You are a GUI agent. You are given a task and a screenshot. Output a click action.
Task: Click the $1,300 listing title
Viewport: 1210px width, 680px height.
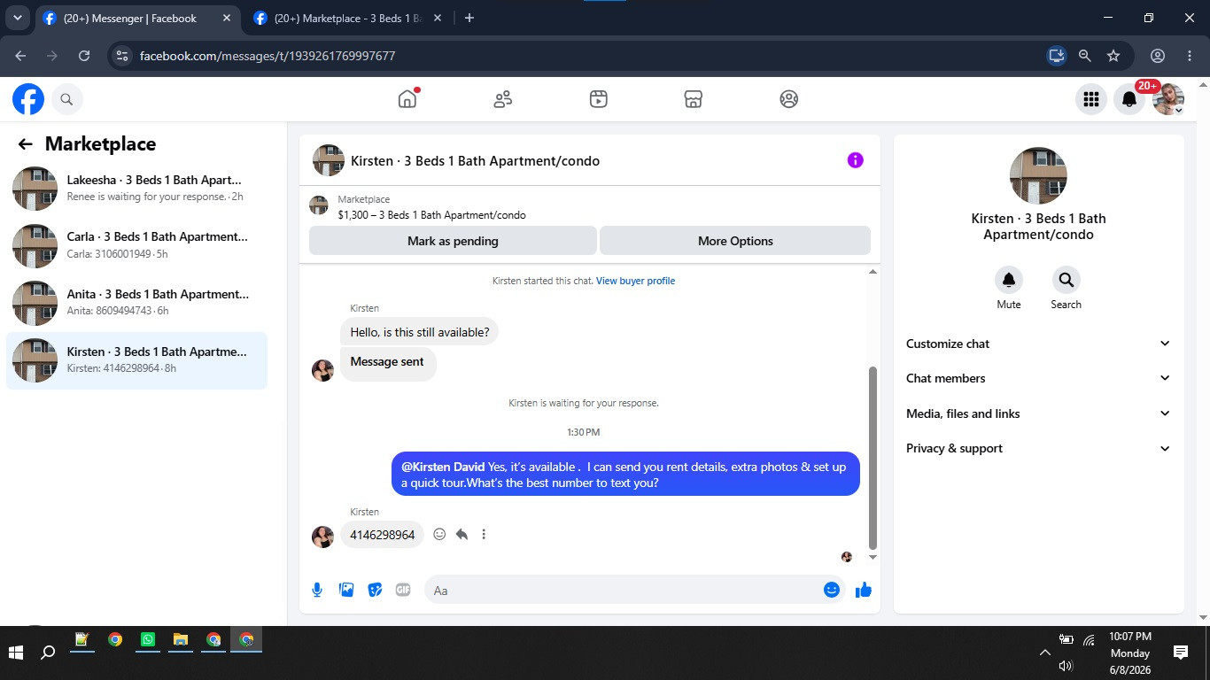(431, 215)
